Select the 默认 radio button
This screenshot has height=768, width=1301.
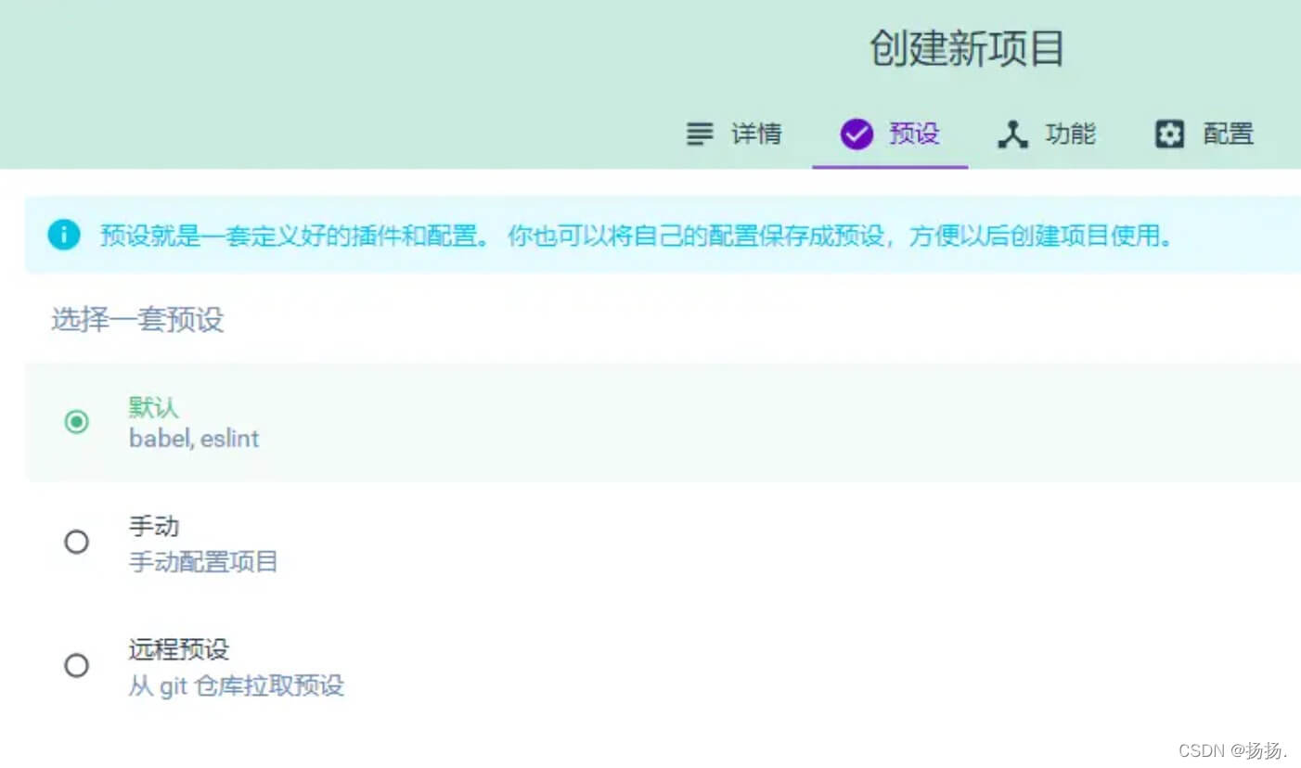[76, 422]
